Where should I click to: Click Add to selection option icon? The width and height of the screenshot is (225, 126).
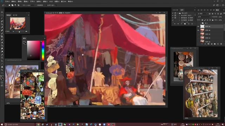(x=13, y=5)
